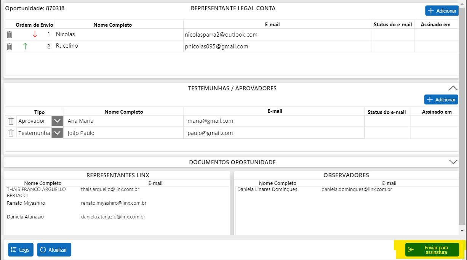Open Tipo dropdown for Ana Maria
467x260 pixels.
57,121
